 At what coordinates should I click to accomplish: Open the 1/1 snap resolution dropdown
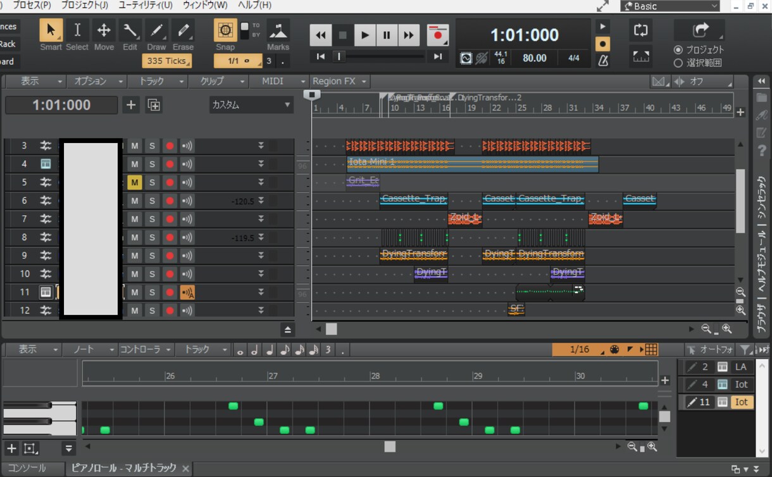238,61
